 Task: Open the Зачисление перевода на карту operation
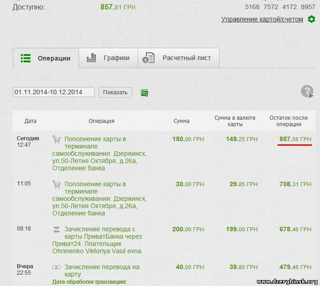[102, 271]
